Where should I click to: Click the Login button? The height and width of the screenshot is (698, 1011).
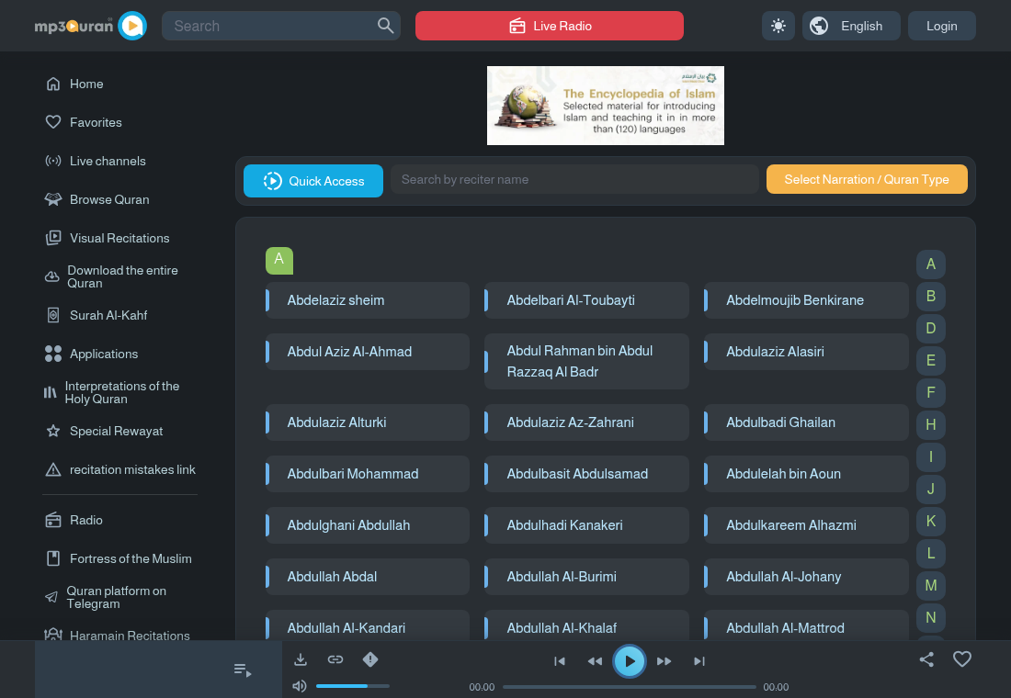click(941, 26)
